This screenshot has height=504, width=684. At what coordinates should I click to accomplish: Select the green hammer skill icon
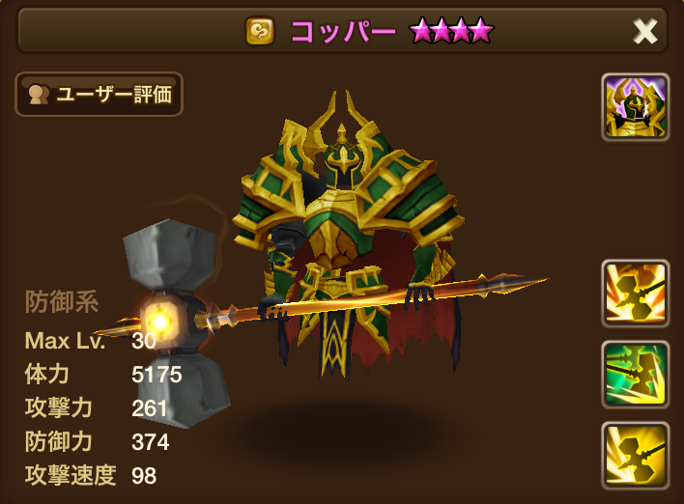[635, 375]
